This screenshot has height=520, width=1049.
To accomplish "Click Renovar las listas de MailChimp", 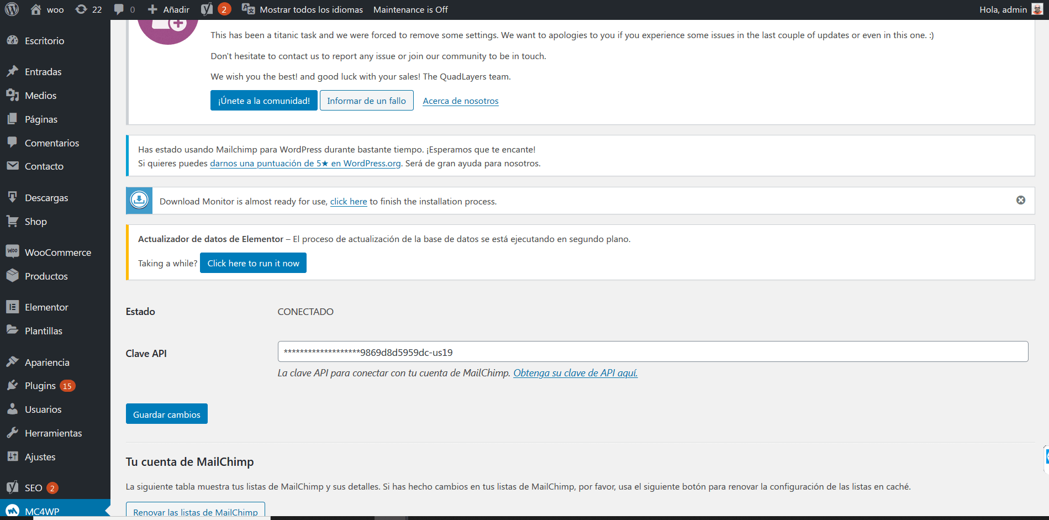I will [x=196, y=511].
